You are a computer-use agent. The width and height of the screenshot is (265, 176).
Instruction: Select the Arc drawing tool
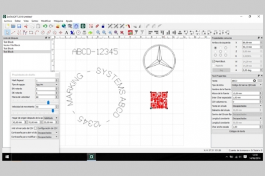(x=37, y=32)
